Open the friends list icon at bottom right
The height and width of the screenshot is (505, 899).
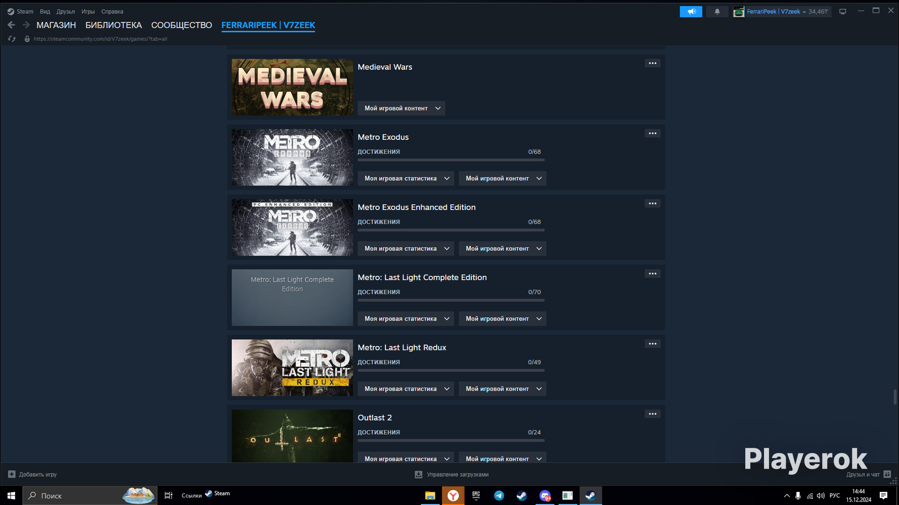point(887,474)
